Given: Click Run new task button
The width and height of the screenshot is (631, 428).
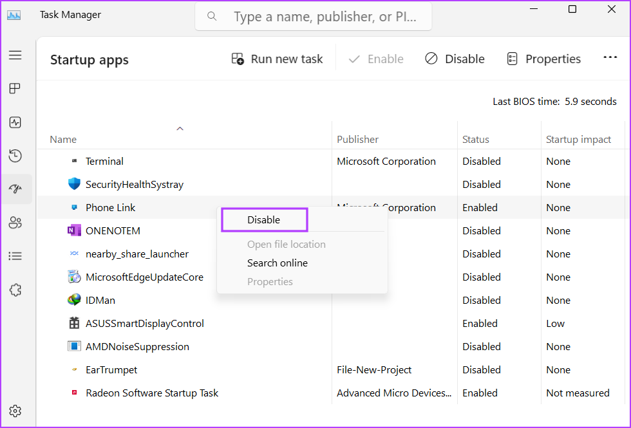Looking at the screenshot, I should (x=277, y=59).
